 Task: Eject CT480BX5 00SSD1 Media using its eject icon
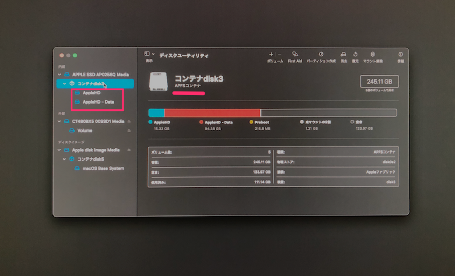coord(129,121)
